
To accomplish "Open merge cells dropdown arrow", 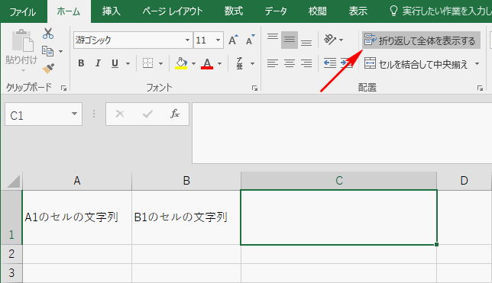I will (x=477, y=64).
